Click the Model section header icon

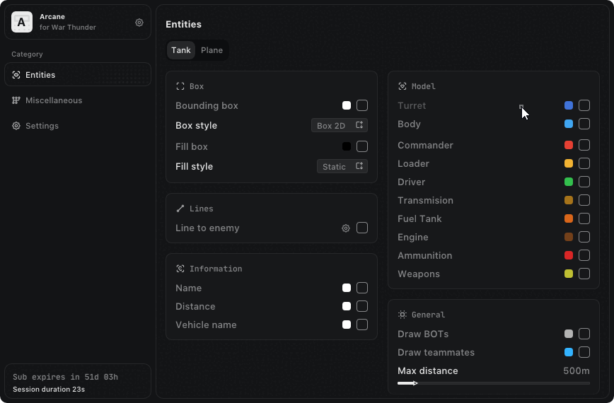pyautogui.click(x=402, y=86)
